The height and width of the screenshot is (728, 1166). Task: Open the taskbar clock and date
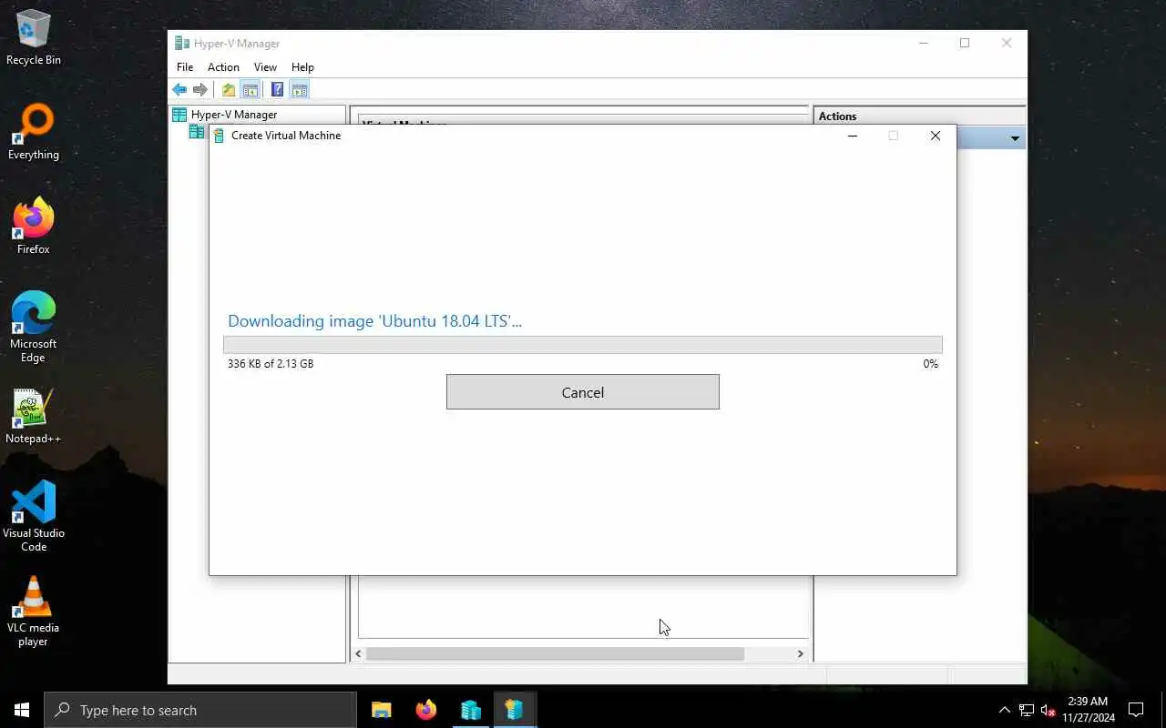1088,710
